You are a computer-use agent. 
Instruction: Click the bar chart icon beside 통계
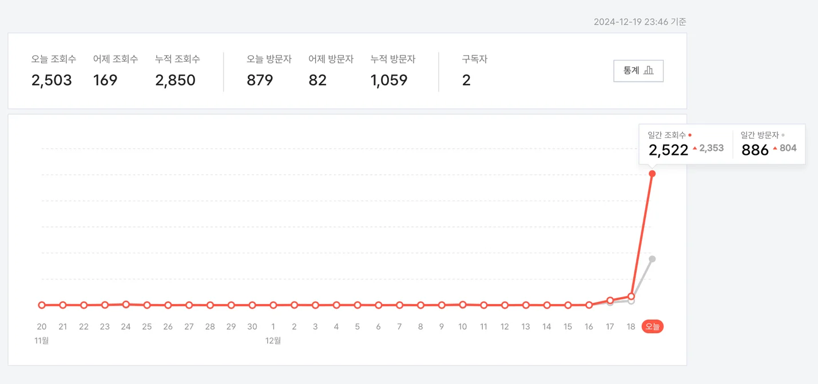pyautogui.click(x=649, y=70)
